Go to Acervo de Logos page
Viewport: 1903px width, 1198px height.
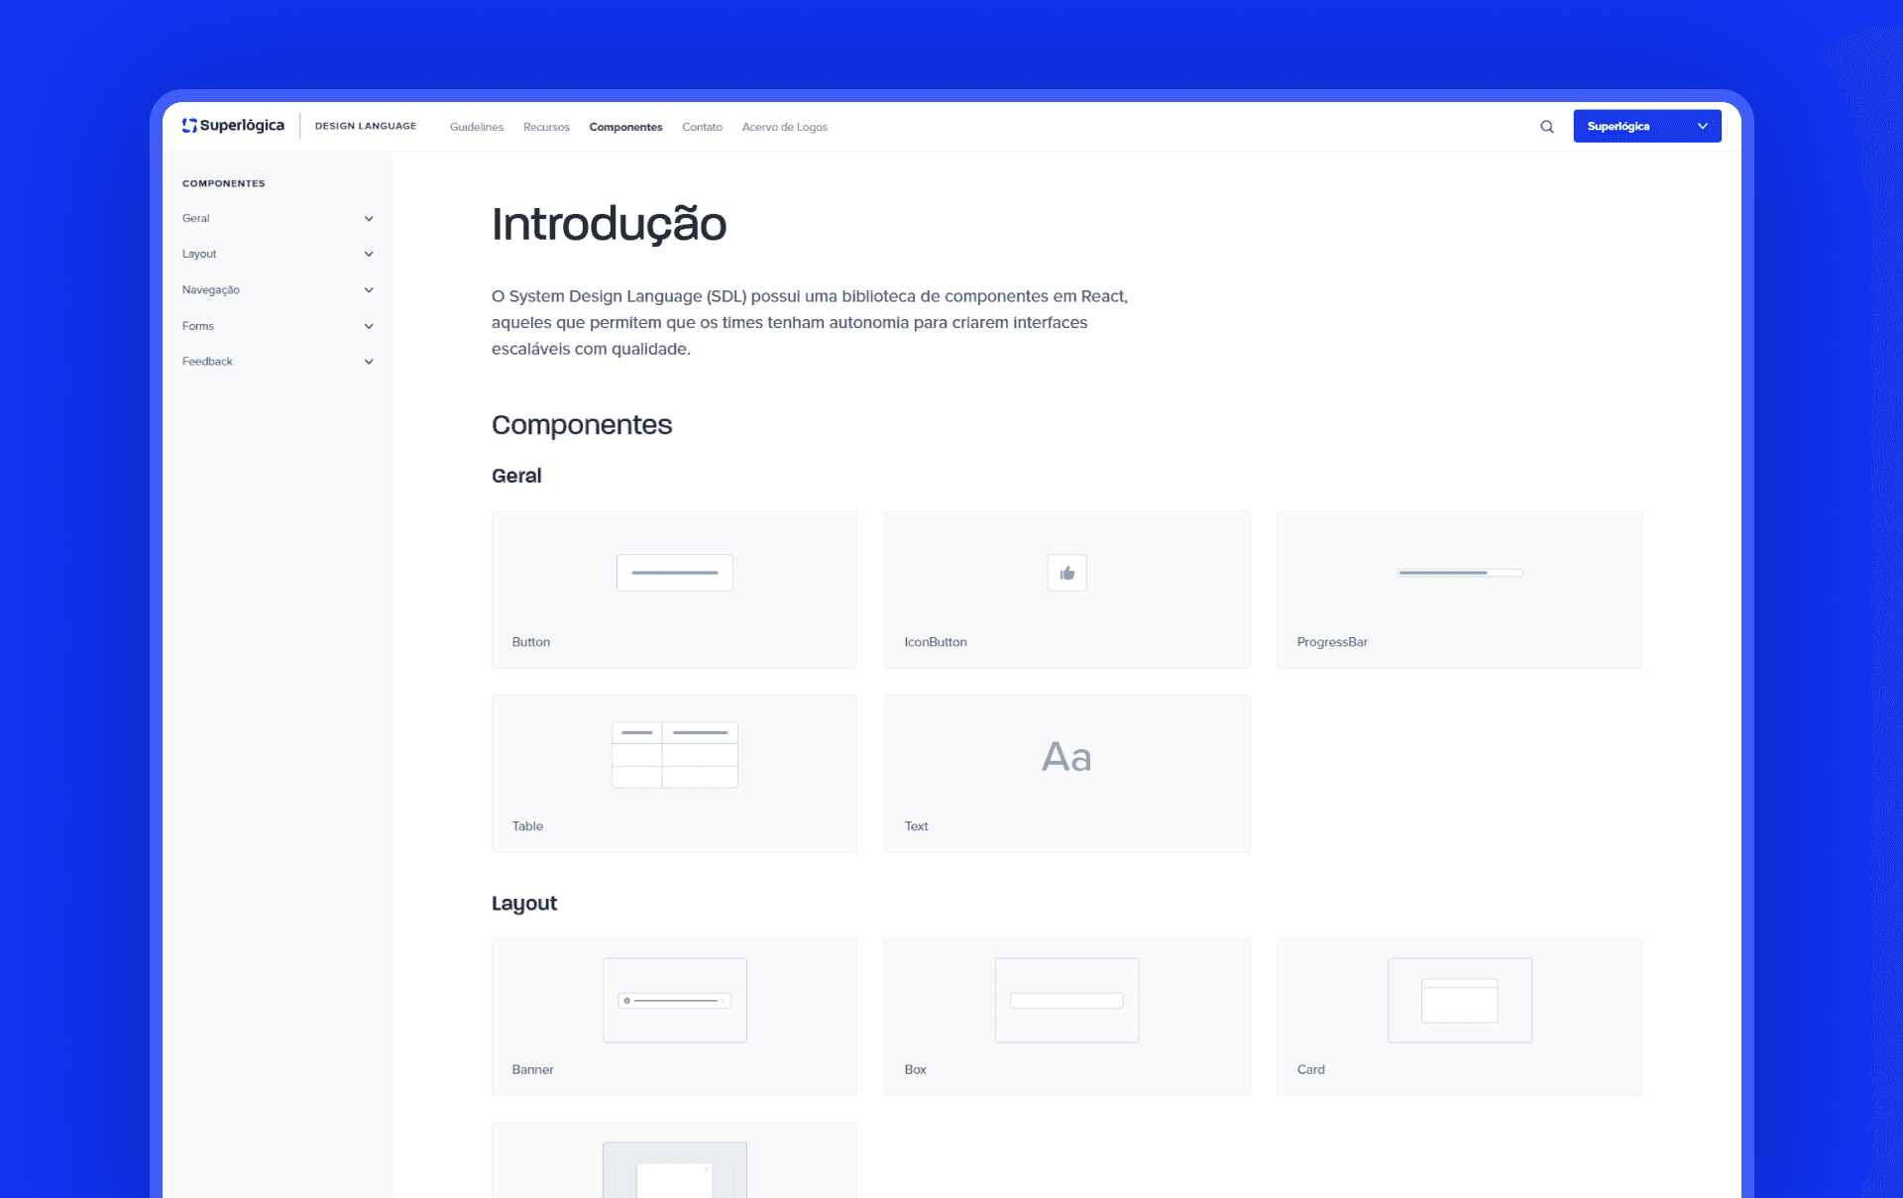(x=784, y=127)
